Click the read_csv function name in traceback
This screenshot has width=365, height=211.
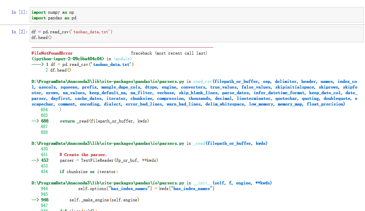(x=202, y=82)
